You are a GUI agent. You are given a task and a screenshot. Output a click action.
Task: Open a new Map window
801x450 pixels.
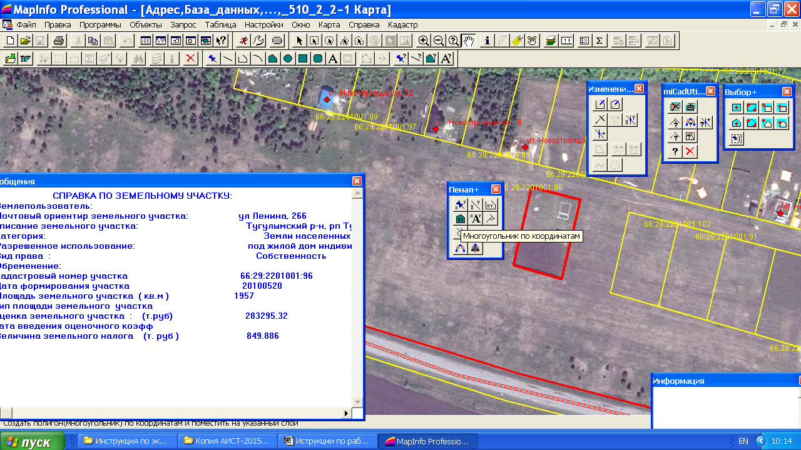click(160, 41)
